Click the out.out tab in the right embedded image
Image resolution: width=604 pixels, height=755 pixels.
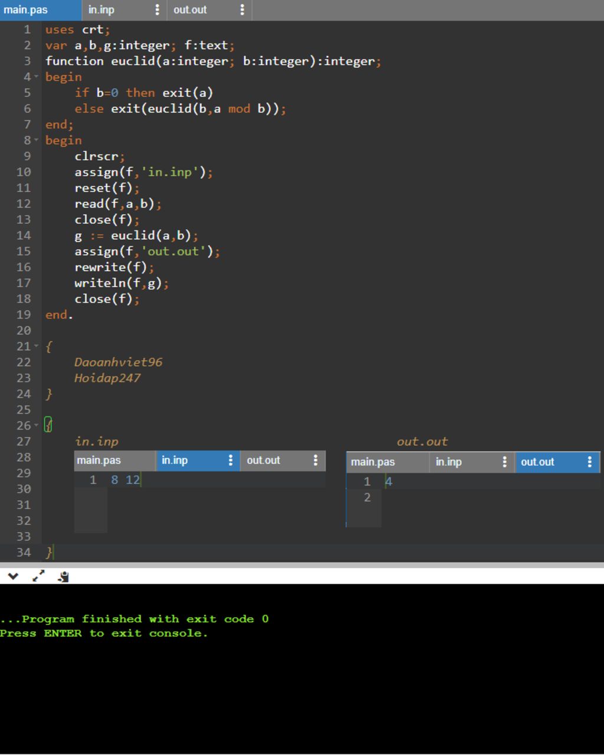[x=537, y=462]
